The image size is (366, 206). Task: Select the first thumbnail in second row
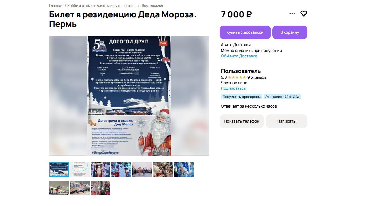tap(59, 188)
